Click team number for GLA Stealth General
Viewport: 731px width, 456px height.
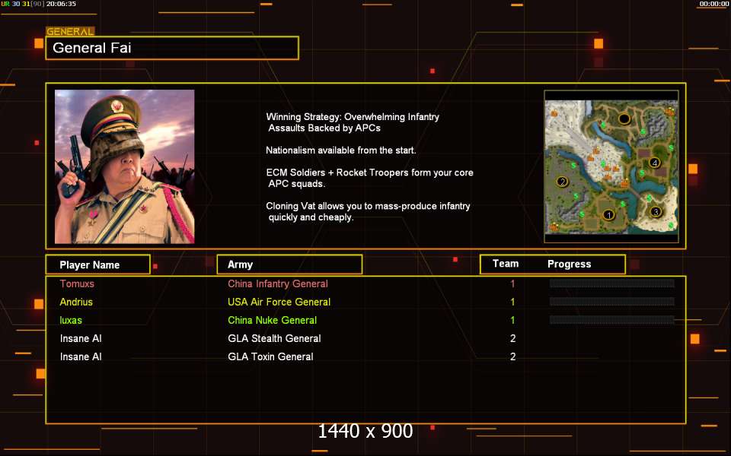point(512,338)
